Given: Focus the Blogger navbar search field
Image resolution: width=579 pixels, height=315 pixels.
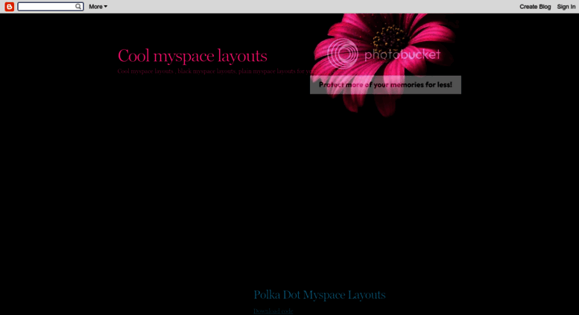Looking at the screenshot, I should point(51,7).
